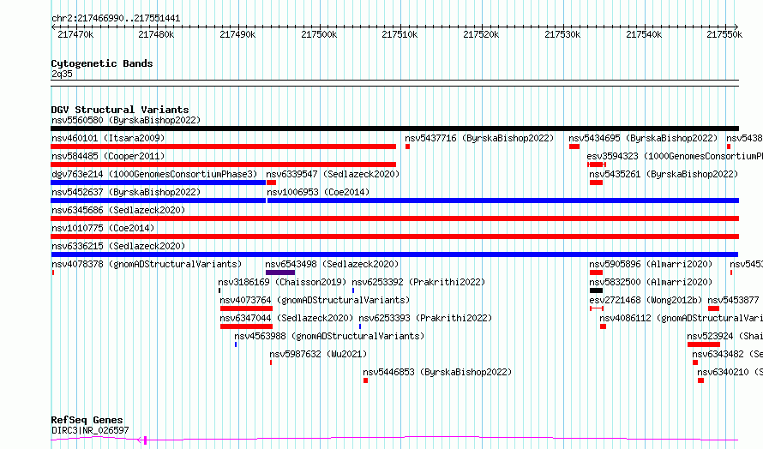Open the nsv6543498 (Sedlazeck2020) label
The image size is (763, 449).
pos(332,264)
